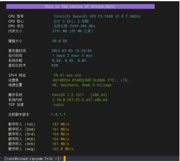Viewport: 180px width, 162px height.
Task: Click the 4th write speed '164 MB/s'
Action: coord(61,139)
